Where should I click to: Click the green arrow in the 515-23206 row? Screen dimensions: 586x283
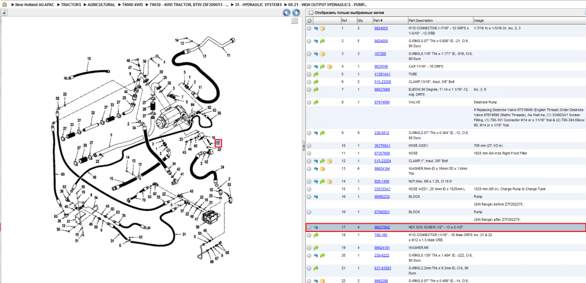point(316,82)
